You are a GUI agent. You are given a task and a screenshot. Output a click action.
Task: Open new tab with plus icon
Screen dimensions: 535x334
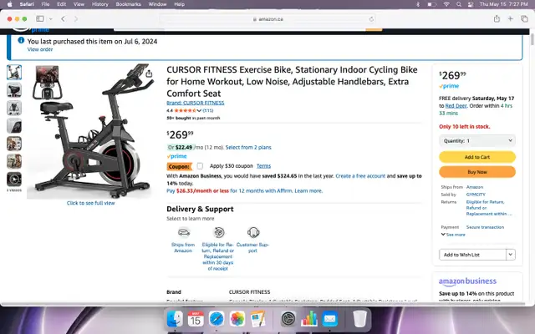[511, 18]
